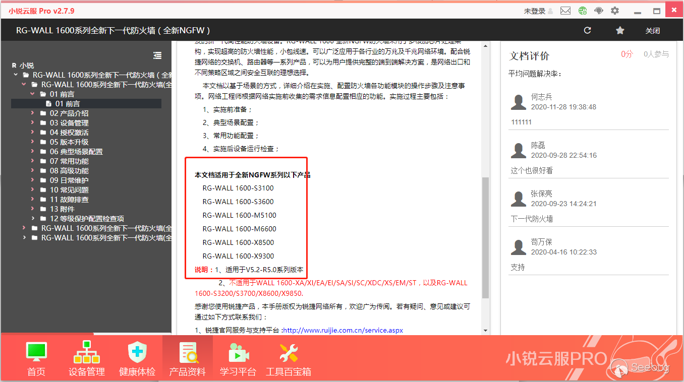The height and width of the screenshot is (382, 684).
Task: Favorite this document with the star icon
Action: [620, 30]
